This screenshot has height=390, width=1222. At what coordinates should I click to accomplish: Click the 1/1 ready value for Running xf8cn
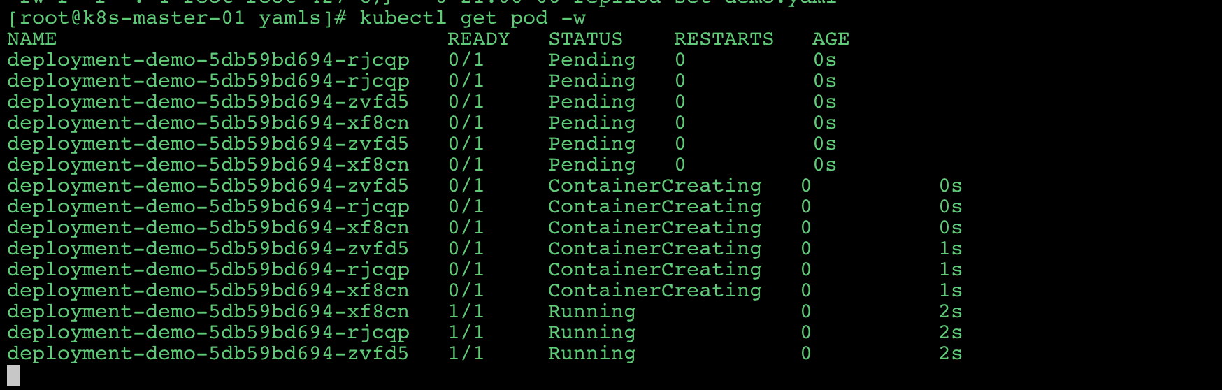(x=466, y=312)
